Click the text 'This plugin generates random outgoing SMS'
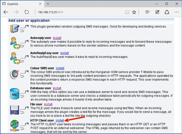Viewport: 182px width, 134px height. tap(61, 27)
